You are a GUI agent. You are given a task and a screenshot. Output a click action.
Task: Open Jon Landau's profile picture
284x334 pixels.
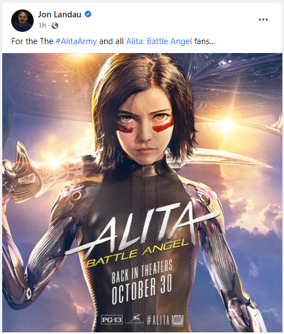tap(22, 21)
